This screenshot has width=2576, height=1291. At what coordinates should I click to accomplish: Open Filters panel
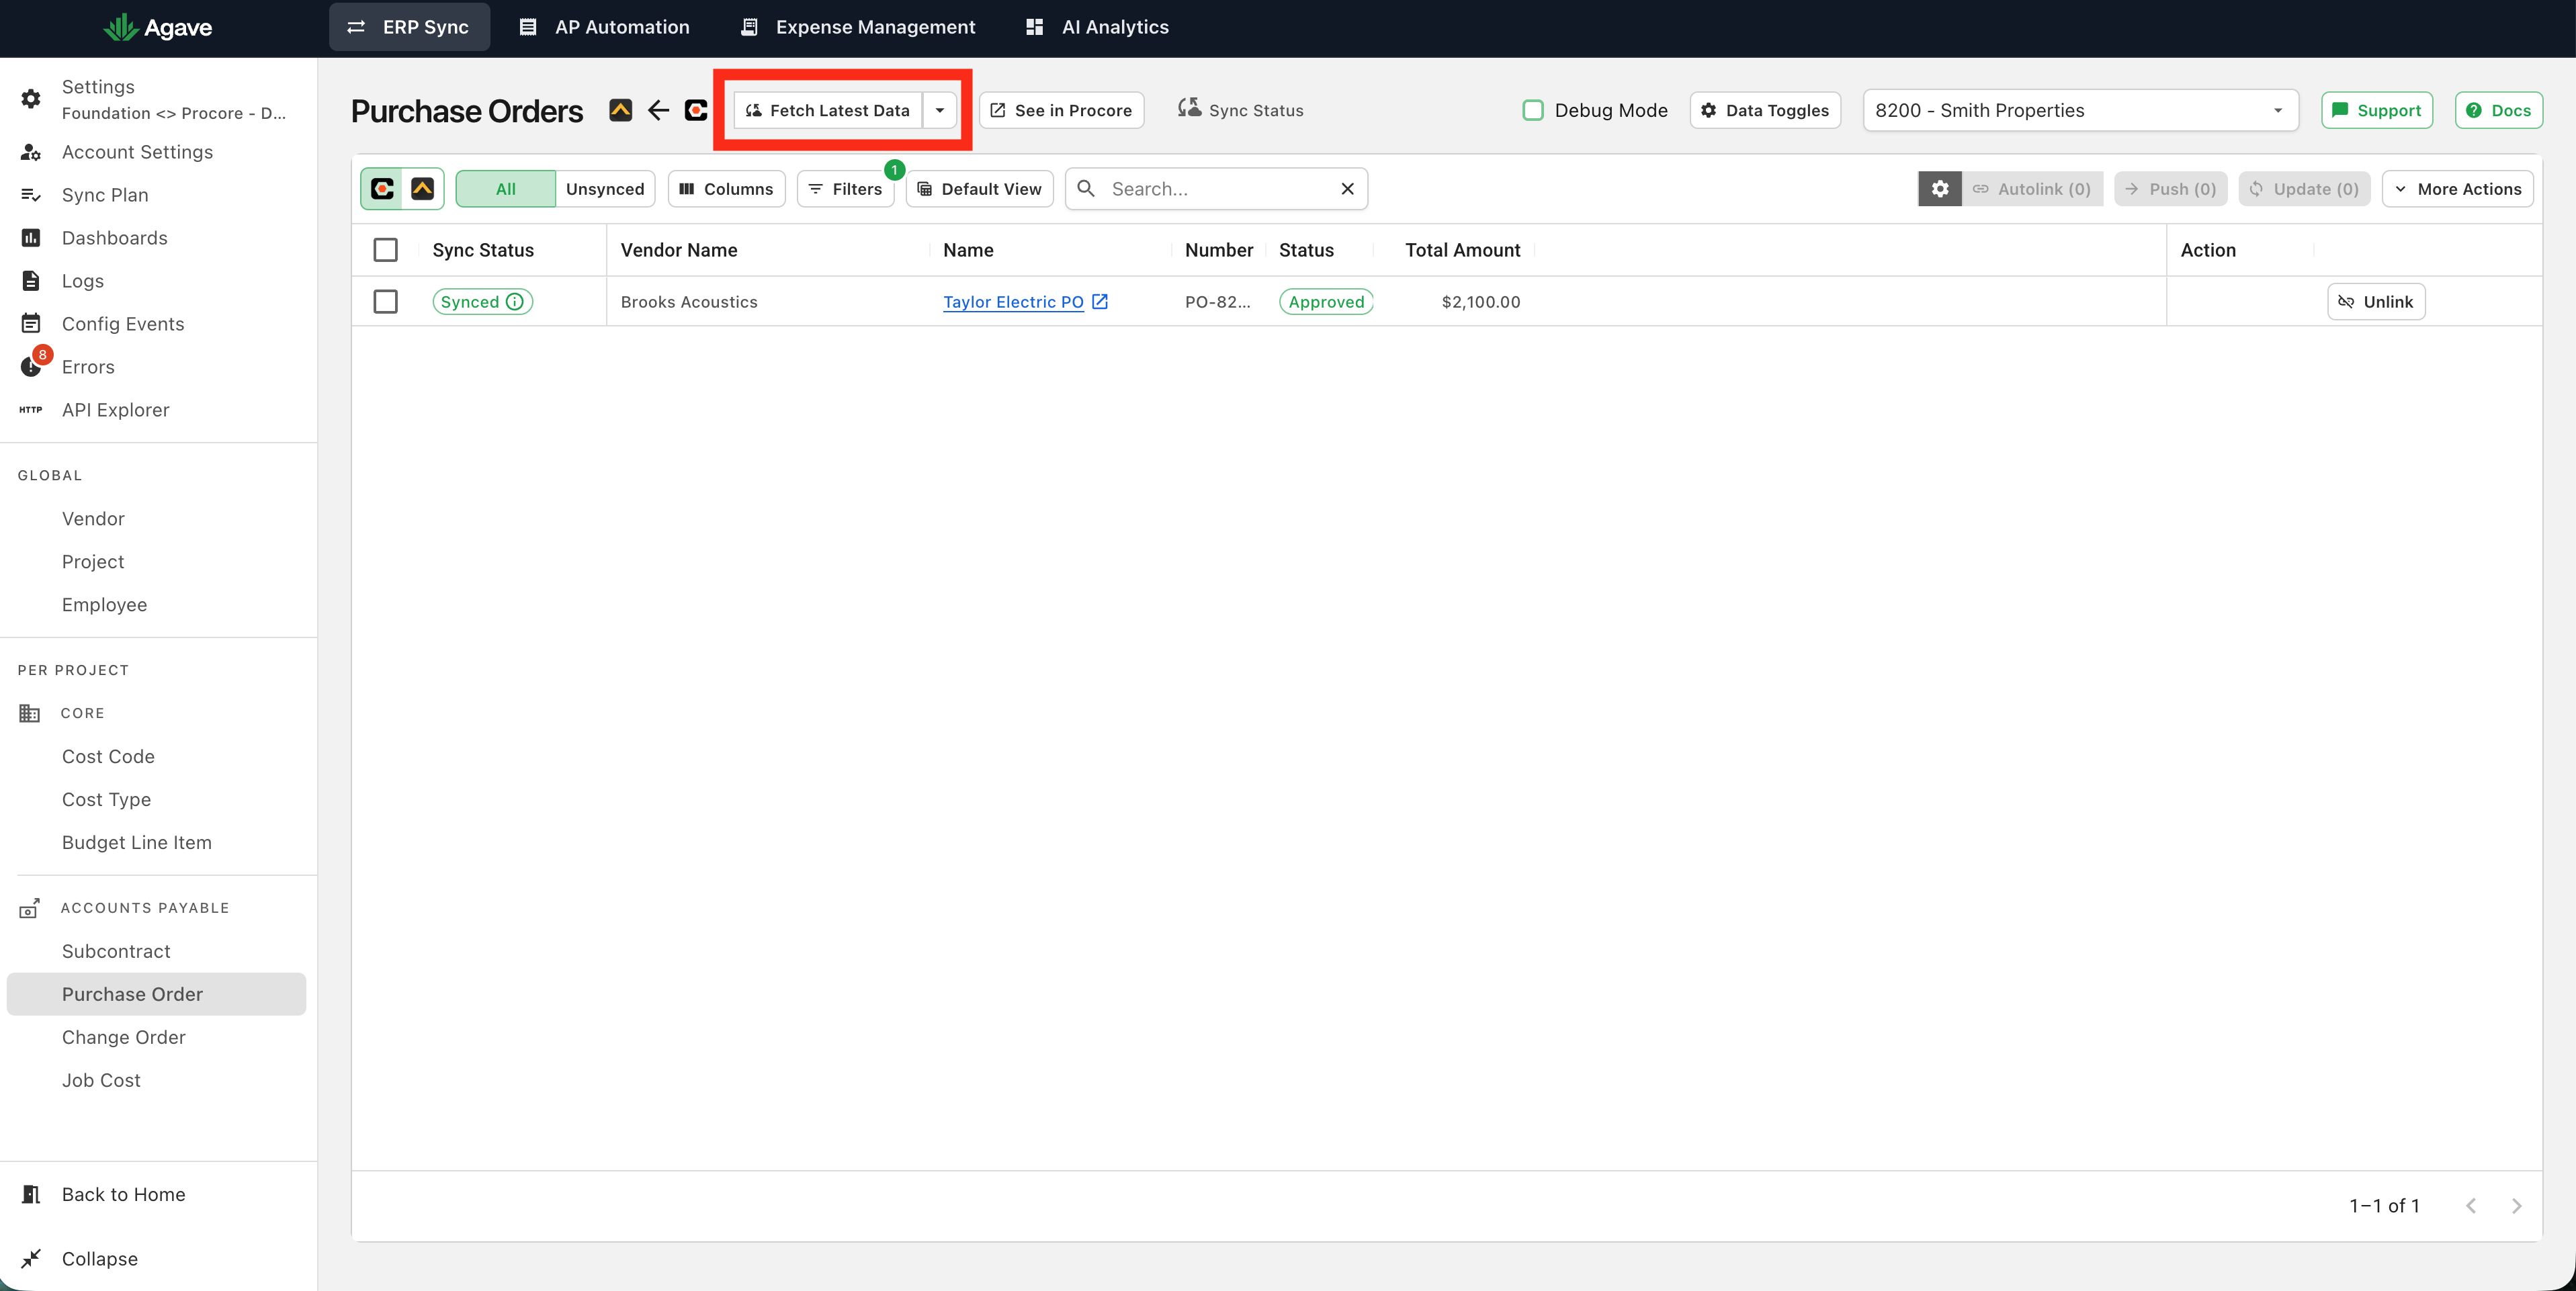pos(846,189)
